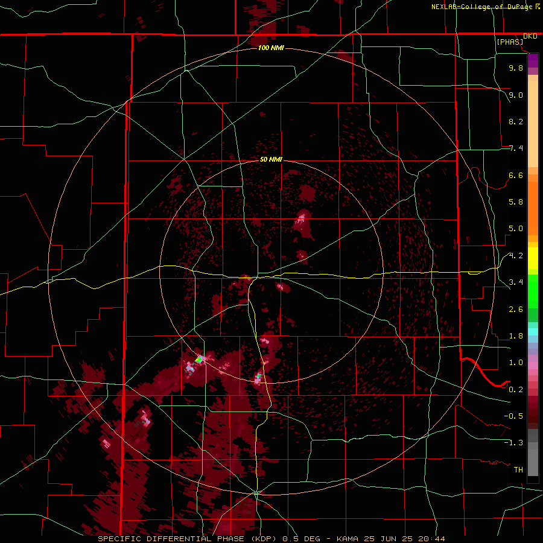Click the 2.6 value on the scale
The height and width of the screenshot is (543, 543).
click(516, 310)
